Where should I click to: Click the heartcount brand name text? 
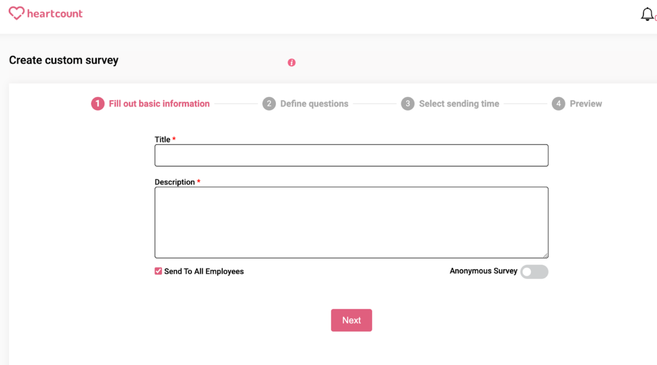click(x=56, y=13)
